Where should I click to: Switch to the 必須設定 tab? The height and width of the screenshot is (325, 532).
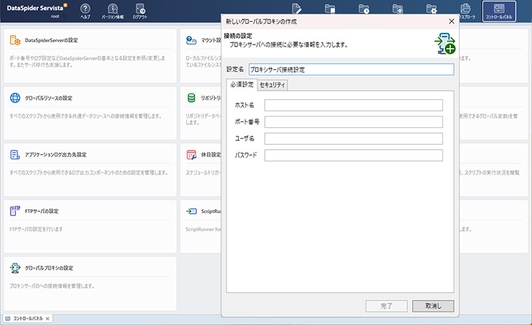tap(242, 85)
